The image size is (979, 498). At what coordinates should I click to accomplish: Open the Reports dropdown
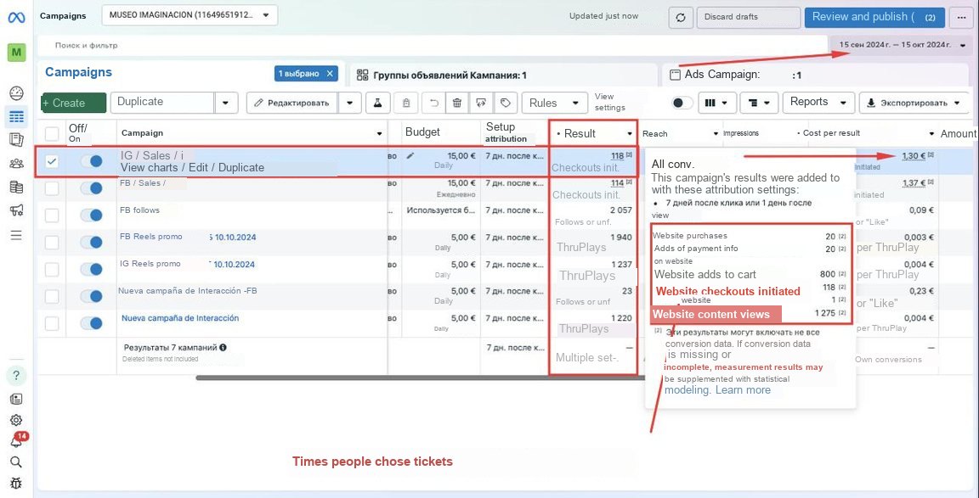click(x=818, y=102)
